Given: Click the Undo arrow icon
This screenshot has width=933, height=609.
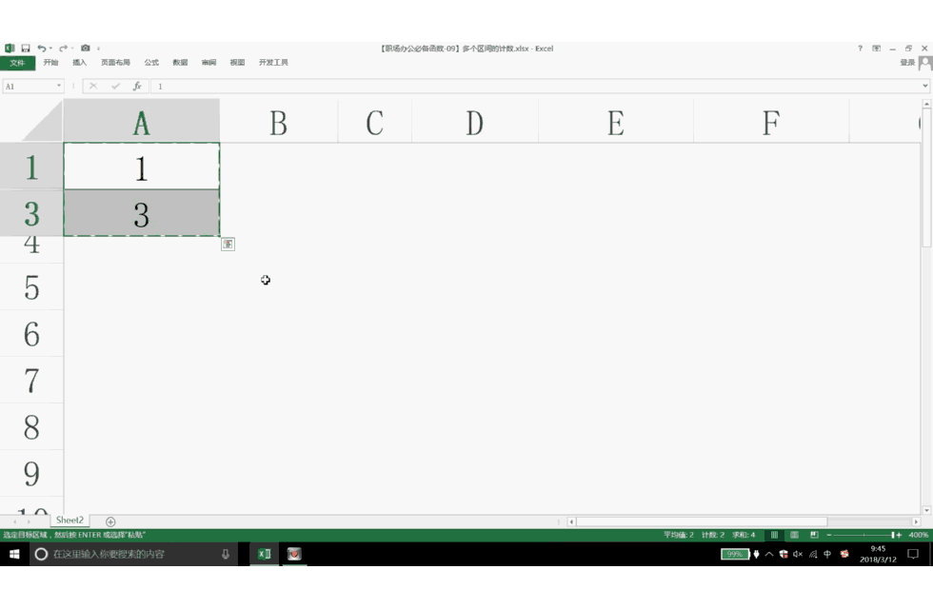Looking at the screenshot, I should 41,49.
